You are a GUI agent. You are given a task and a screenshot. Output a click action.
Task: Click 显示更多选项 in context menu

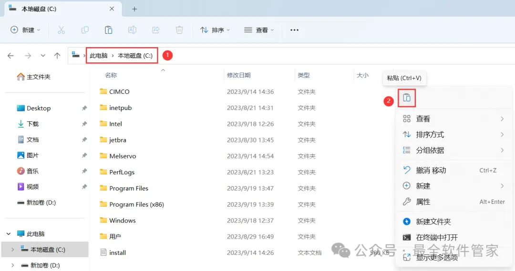(x=453, y=257)
